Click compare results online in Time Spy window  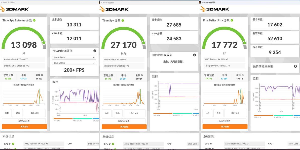coord(124,121)
